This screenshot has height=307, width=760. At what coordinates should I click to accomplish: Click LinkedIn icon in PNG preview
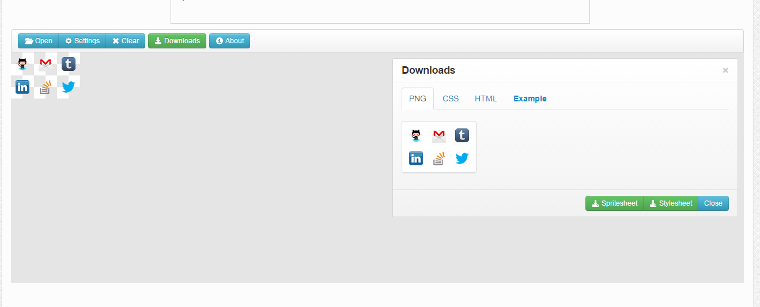click(416, 158)
